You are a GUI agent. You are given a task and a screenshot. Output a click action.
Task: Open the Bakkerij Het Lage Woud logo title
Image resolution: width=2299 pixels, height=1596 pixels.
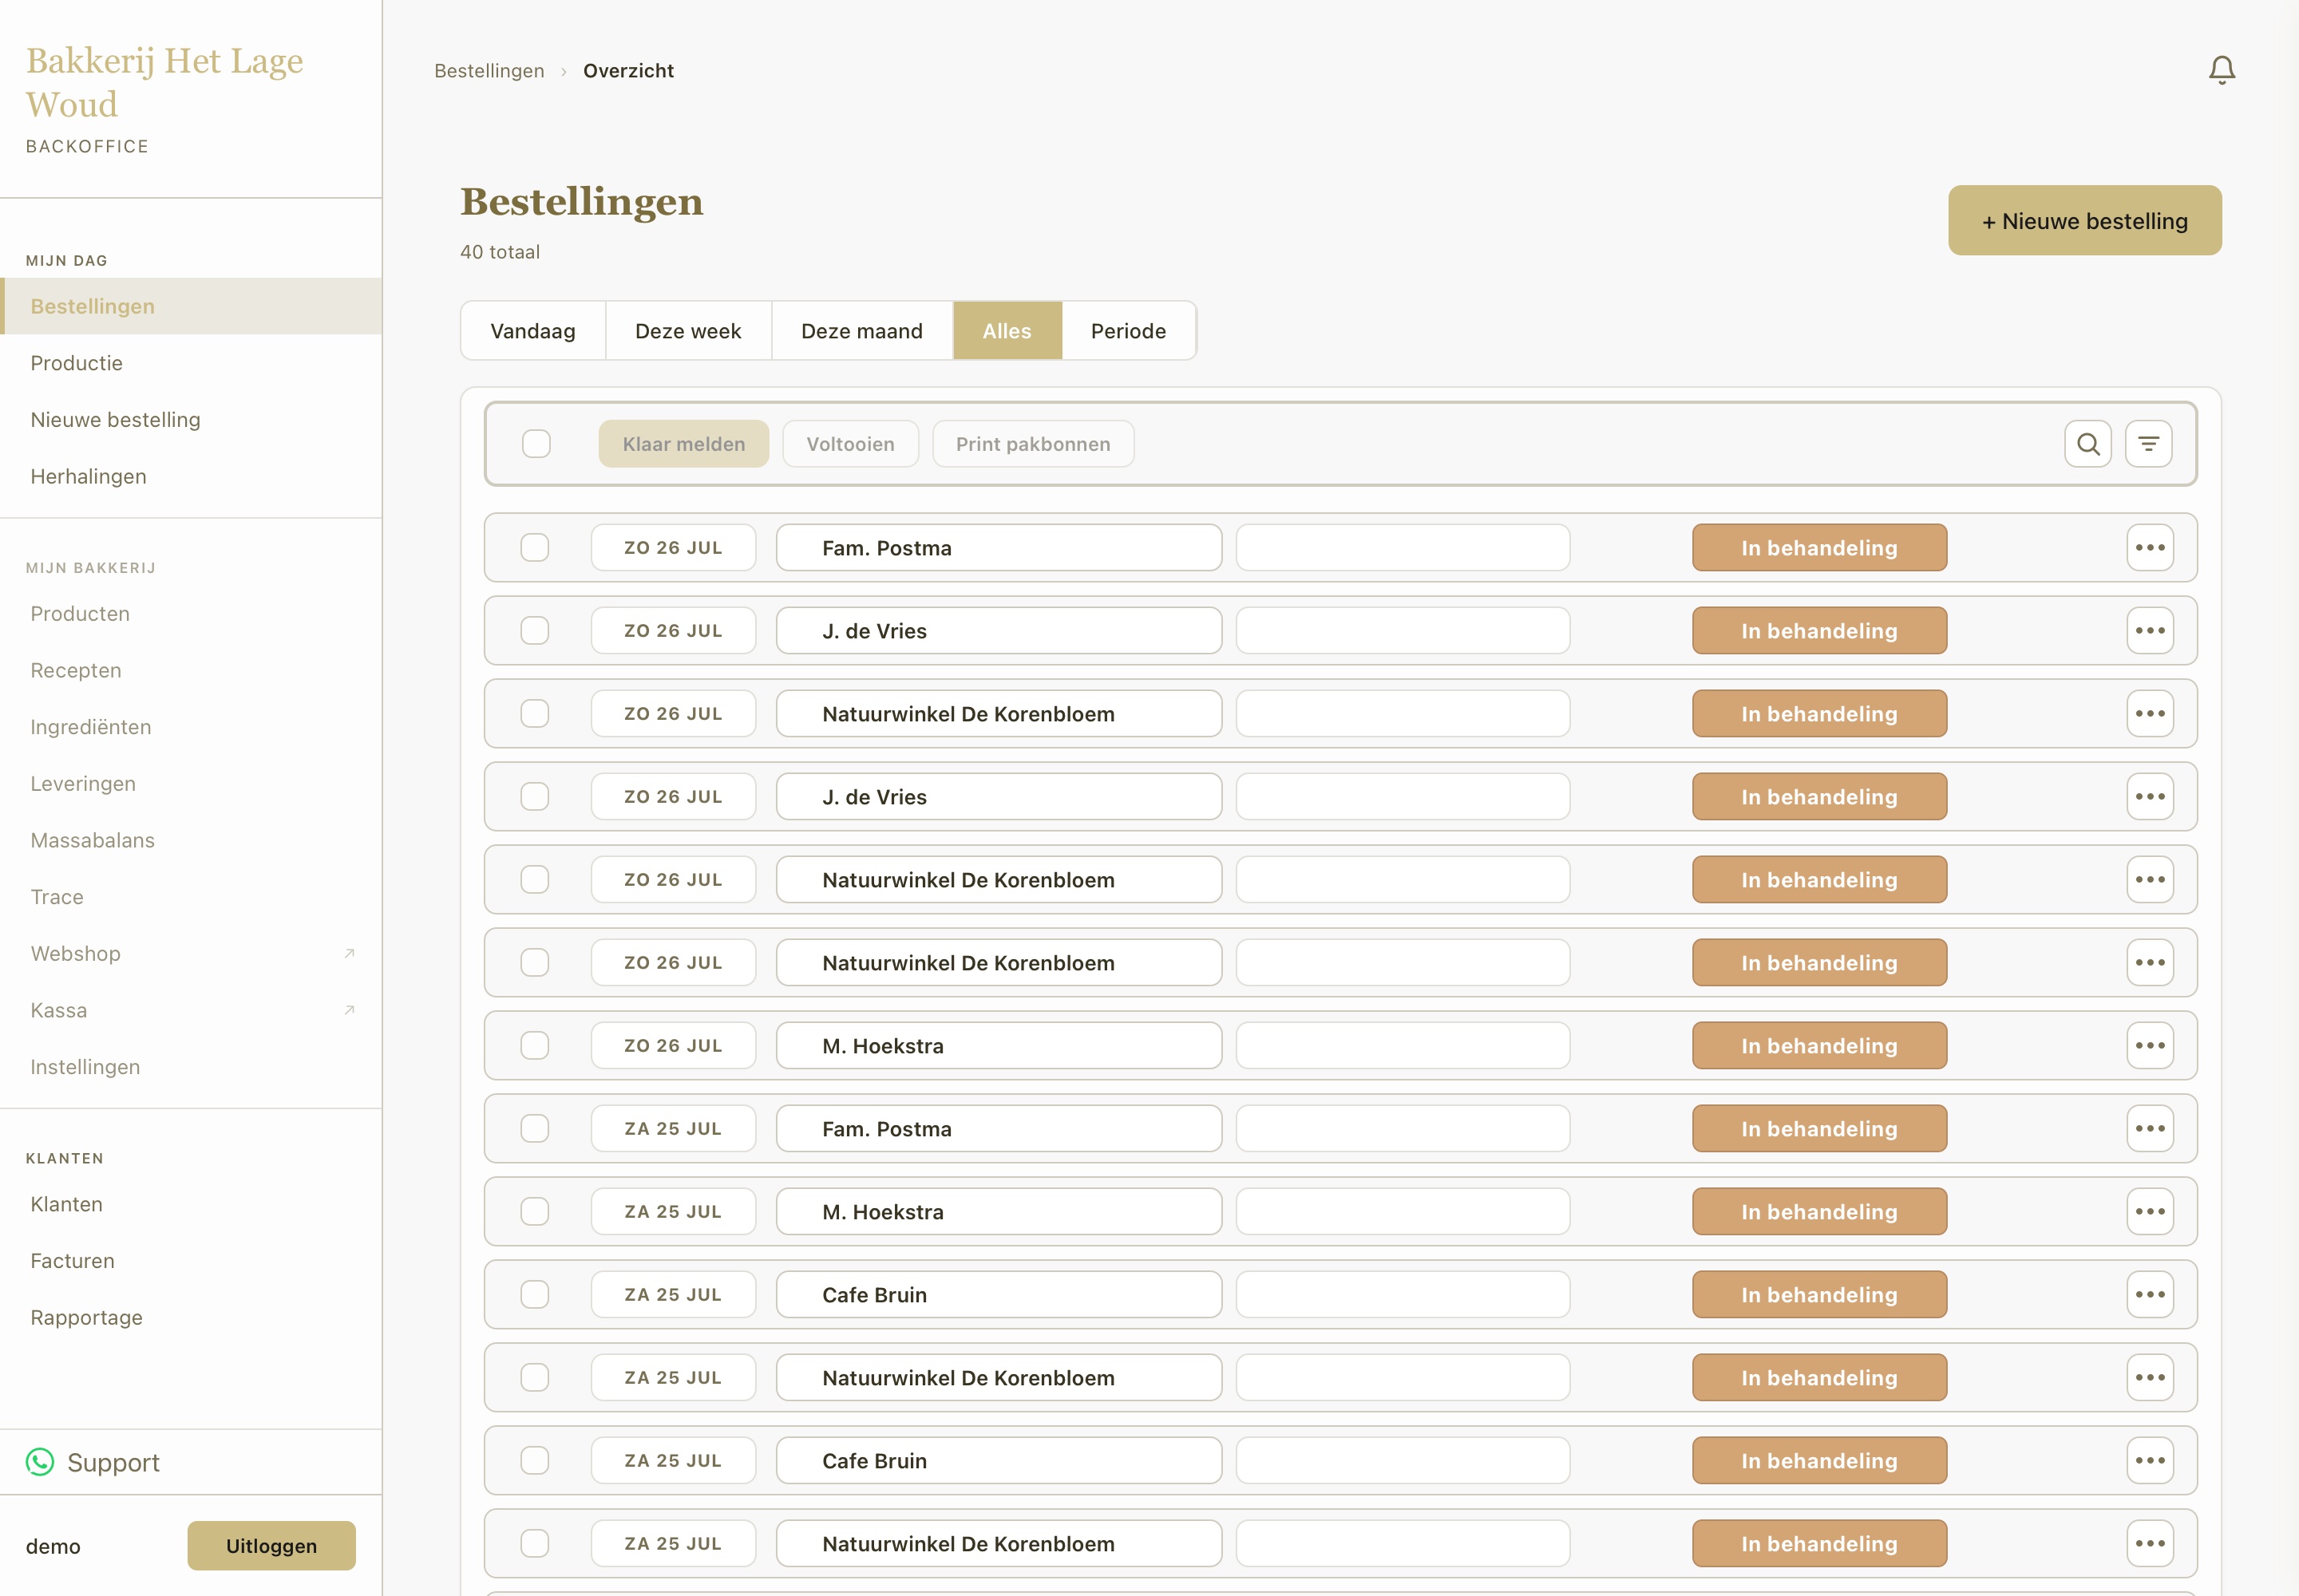[164, 82]
